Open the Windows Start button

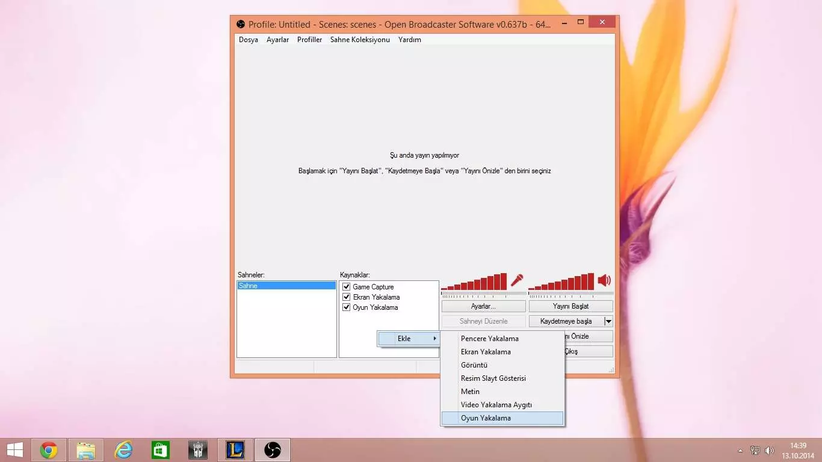coord(15,450)
